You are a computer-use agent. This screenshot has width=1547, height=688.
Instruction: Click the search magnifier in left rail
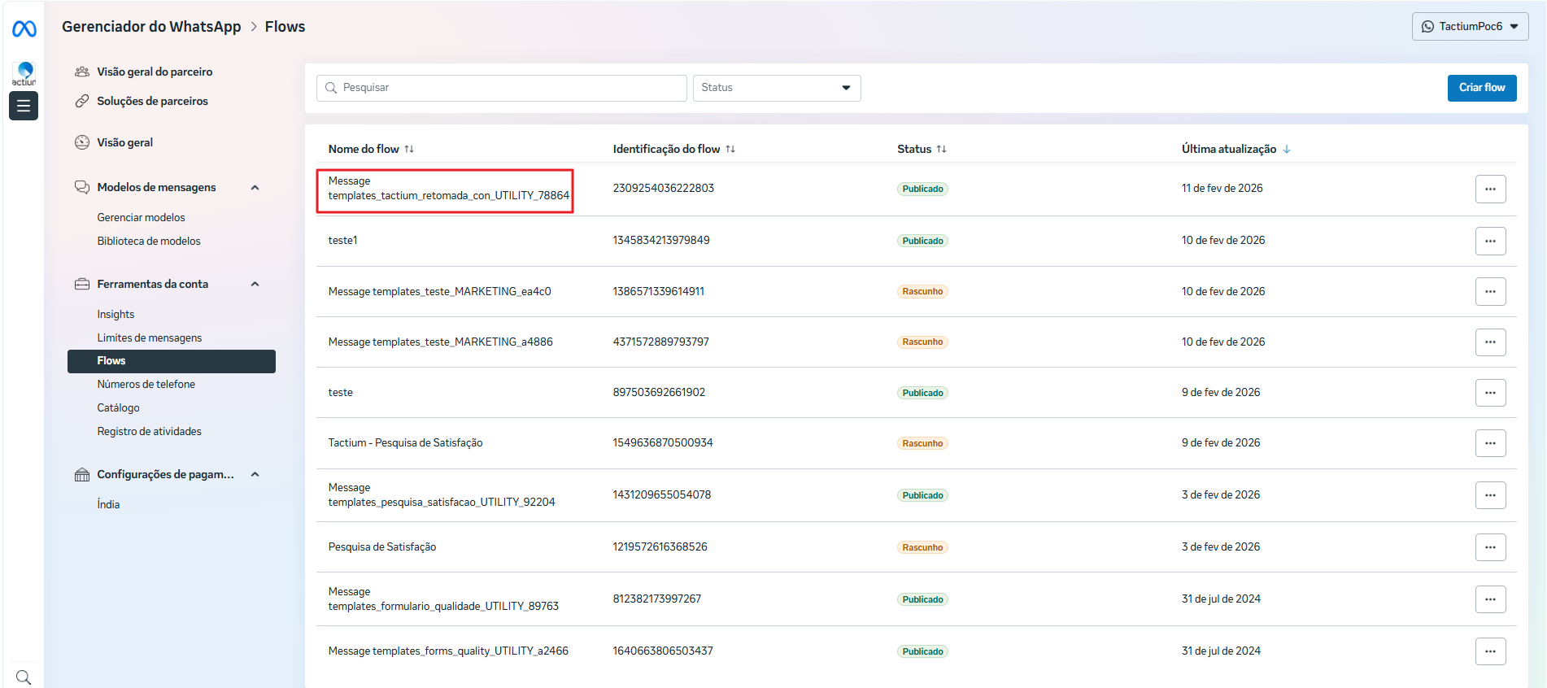pyautogui.click(x=24, y=677)
